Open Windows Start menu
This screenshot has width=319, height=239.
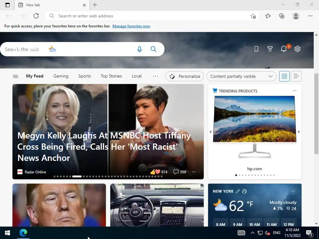point(7,233)
